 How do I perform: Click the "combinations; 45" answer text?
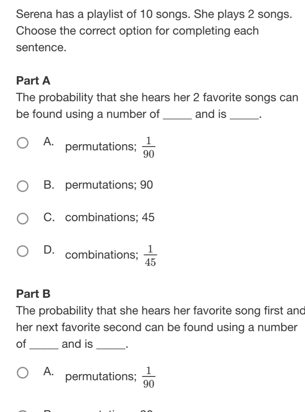click(x=110, y=218)
